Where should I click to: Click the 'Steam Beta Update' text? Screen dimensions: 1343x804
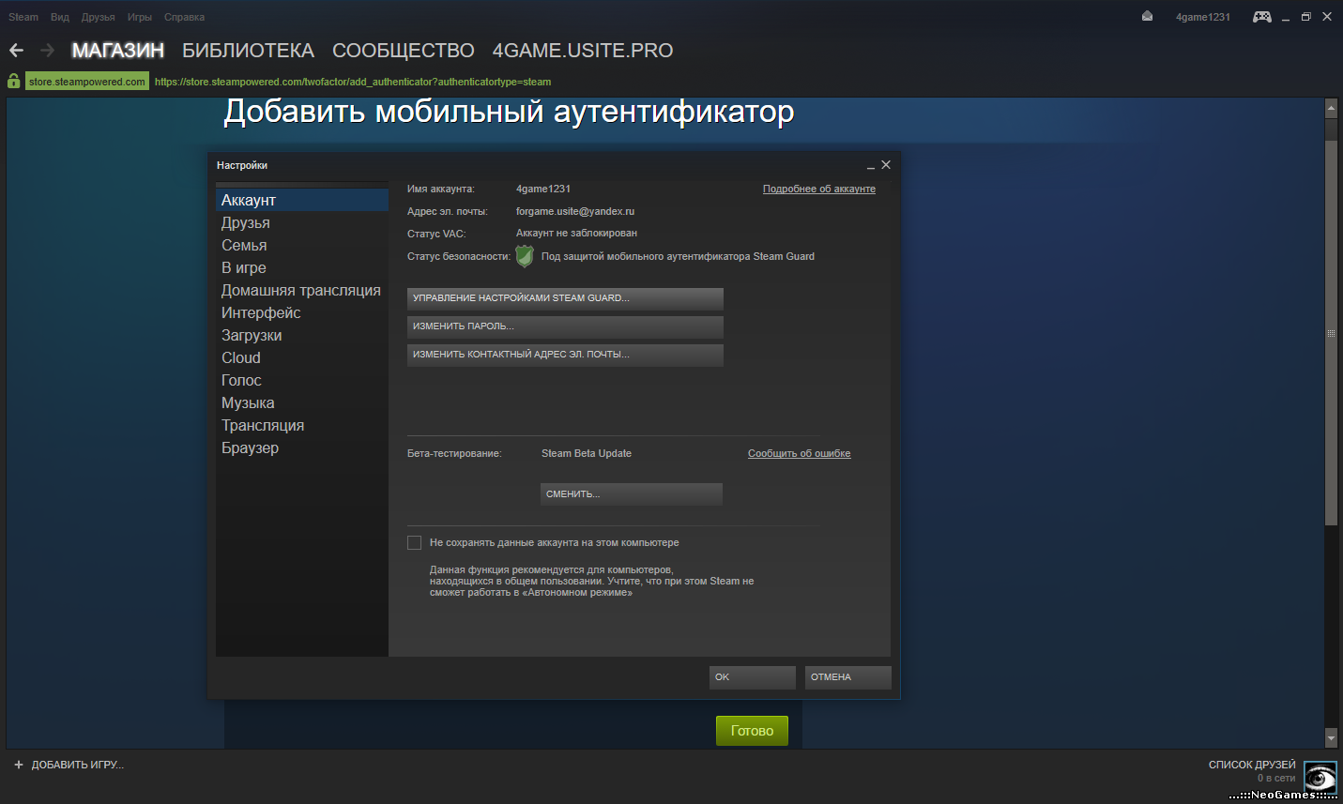pos(587,453)
